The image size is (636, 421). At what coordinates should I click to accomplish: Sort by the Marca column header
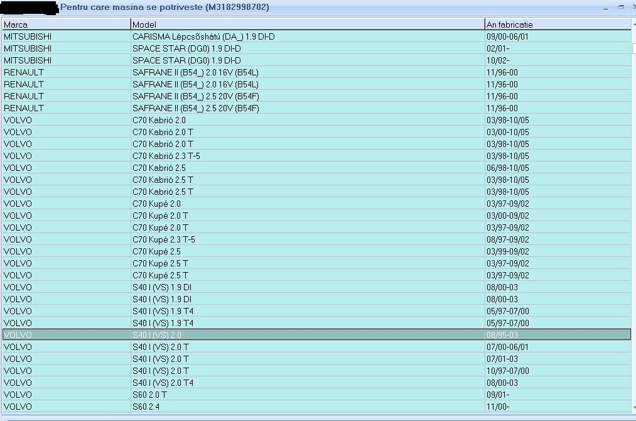click(x=67, y=25)
